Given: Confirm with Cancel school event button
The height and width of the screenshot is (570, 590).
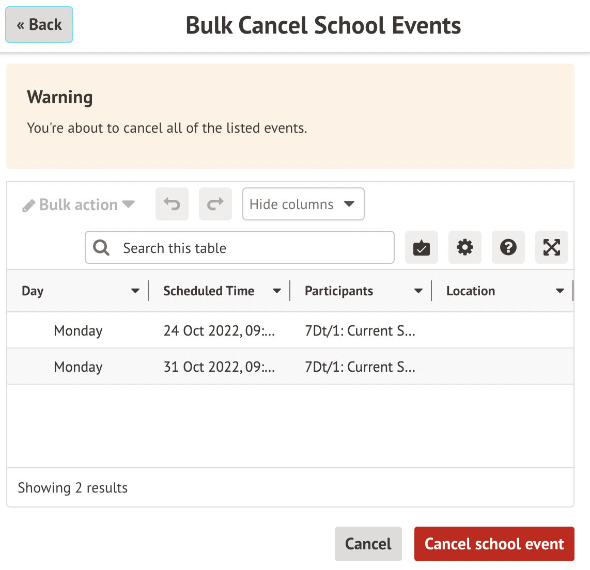Looking at the screenshot, I should click(x=494, y=544).
